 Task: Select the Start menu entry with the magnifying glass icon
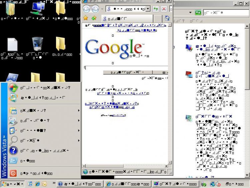click(x=44, y=140)
